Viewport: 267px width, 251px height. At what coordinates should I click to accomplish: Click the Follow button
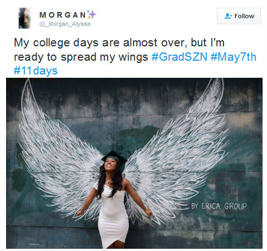(x=239, y=16)
